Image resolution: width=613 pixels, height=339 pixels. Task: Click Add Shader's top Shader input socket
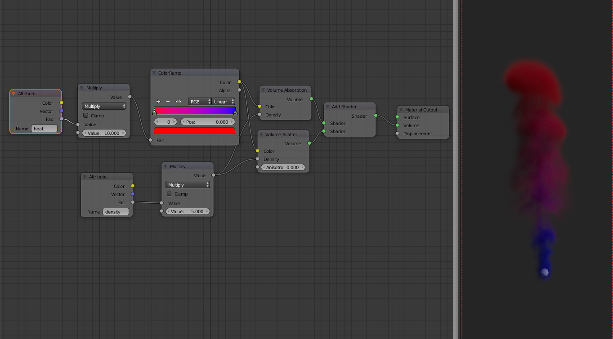pos(324,123)
